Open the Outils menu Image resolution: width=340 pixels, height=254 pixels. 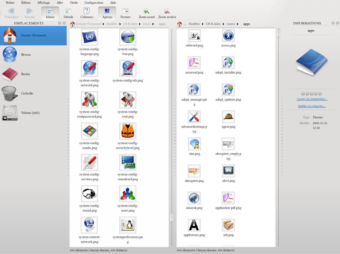(74, 3)
